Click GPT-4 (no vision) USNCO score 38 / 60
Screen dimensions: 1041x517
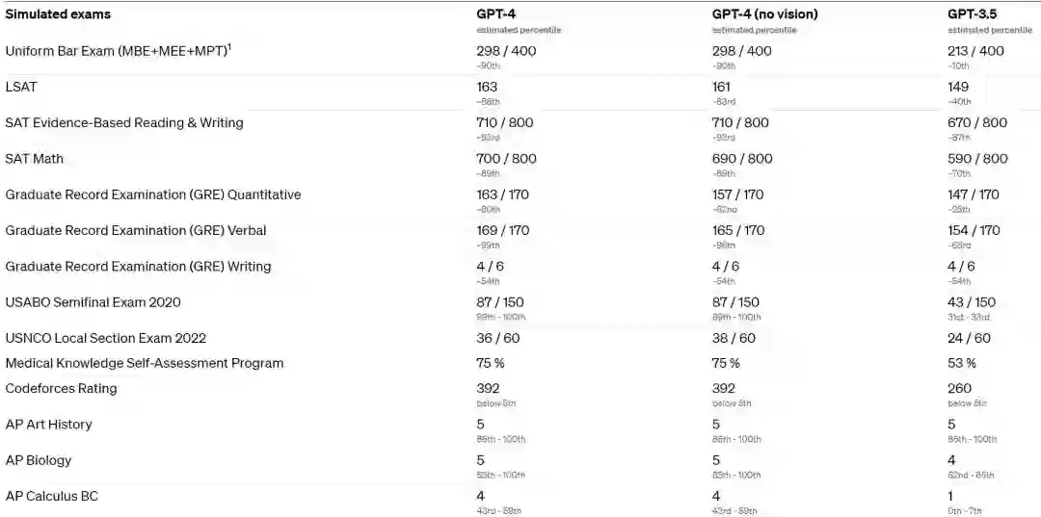[734, 338]
